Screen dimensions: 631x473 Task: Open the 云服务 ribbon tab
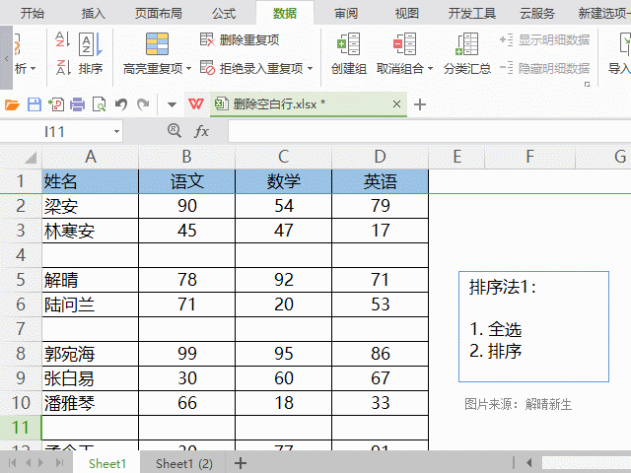(537, 13)
